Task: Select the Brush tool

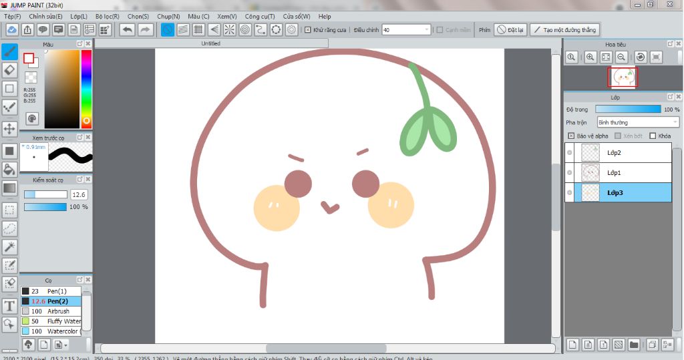Action: click(9, 51)
